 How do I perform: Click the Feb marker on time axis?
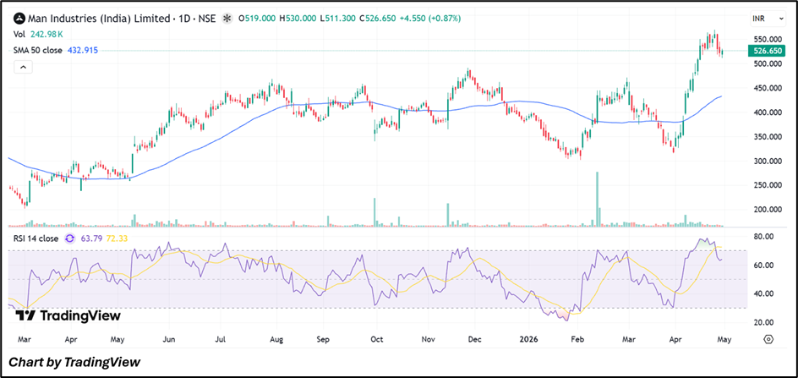[577, 338]
